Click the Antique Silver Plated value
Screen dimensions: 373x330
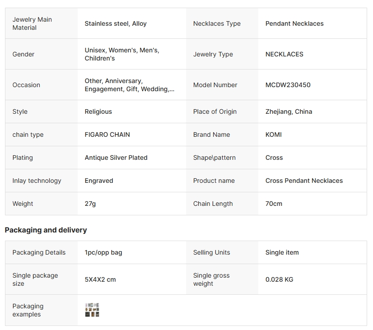pos(116,158)
